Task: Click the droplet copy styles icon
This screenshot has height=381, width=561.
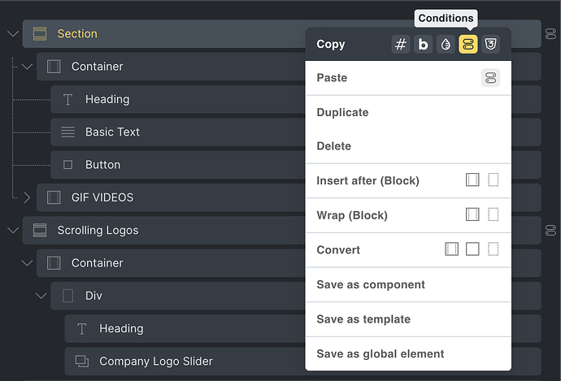Action: [x=445, y=45]
